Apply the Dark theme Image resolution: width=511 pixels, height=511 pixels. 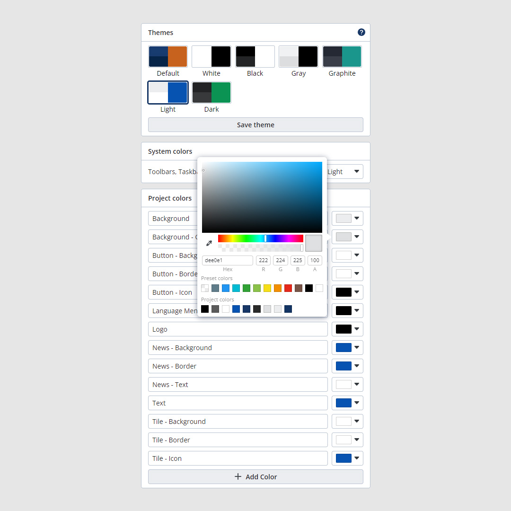(211, 93)
